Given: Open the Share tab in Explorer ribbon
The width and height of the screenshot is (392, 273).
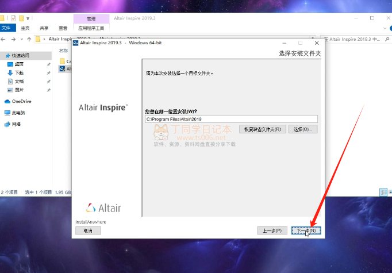Looking at the screenshot, I should 44,28.
